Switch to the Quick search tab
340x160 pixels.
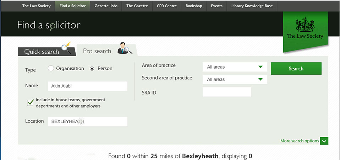pyautogui.click(x=42, y=52)
